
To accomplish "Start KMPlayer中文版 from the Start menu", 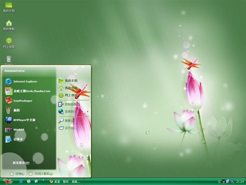I will pos(24,120).
